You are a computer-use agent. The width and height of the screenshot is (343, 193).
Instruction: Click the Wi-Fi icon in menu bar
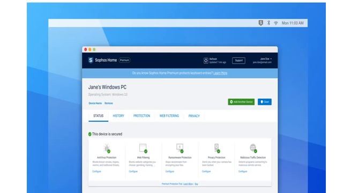(x=276, y=23)
